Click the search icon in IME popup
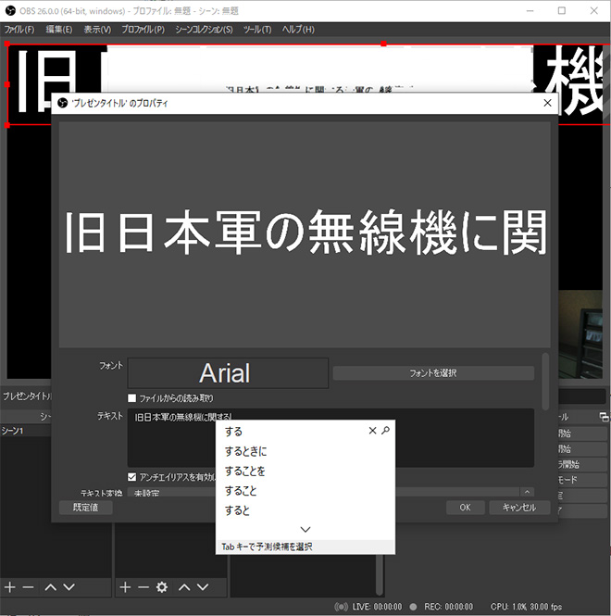Screen dimensions: 611x616 tap(386, 431)
